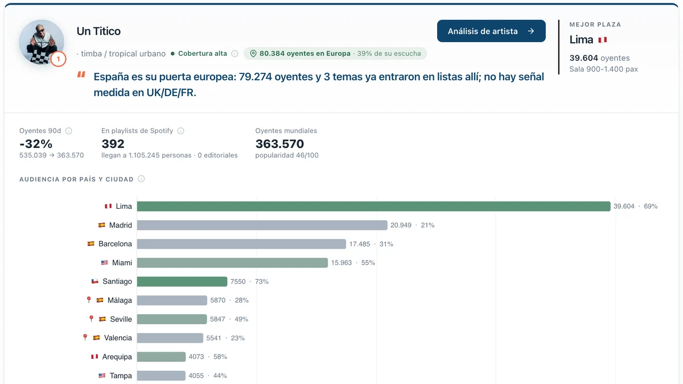Click the US flag next to Miami
The width and height of the screenshot is (683, 384).
coord(105,263)
